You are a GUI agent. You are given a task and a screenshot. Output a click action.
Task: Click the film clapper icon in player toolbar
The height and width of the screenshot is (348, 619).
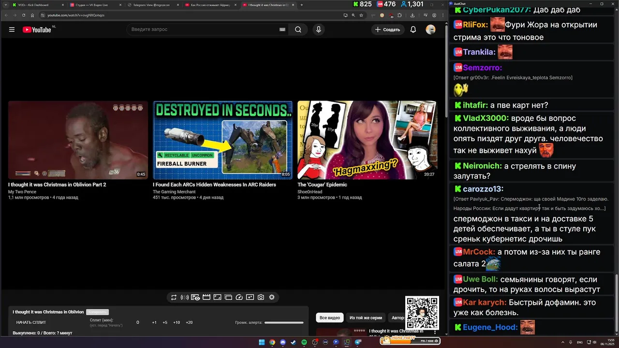click(x=206, y=297)
